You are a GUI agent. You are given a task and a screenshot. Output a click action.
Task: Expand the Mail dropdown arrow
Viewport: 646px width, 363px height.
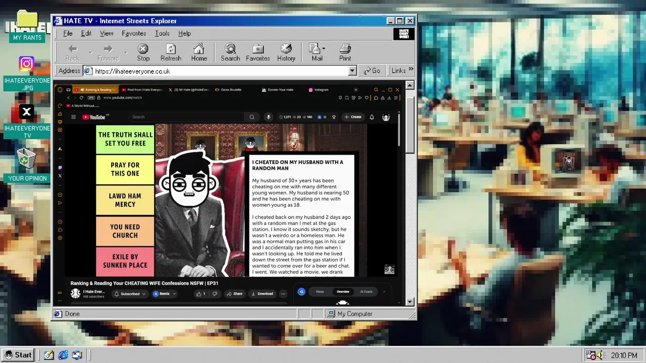(324, 49)
